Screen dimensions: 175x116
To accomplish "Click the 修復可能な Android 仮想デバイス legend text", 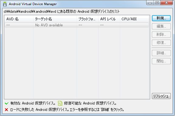I will tap(90, 103).
